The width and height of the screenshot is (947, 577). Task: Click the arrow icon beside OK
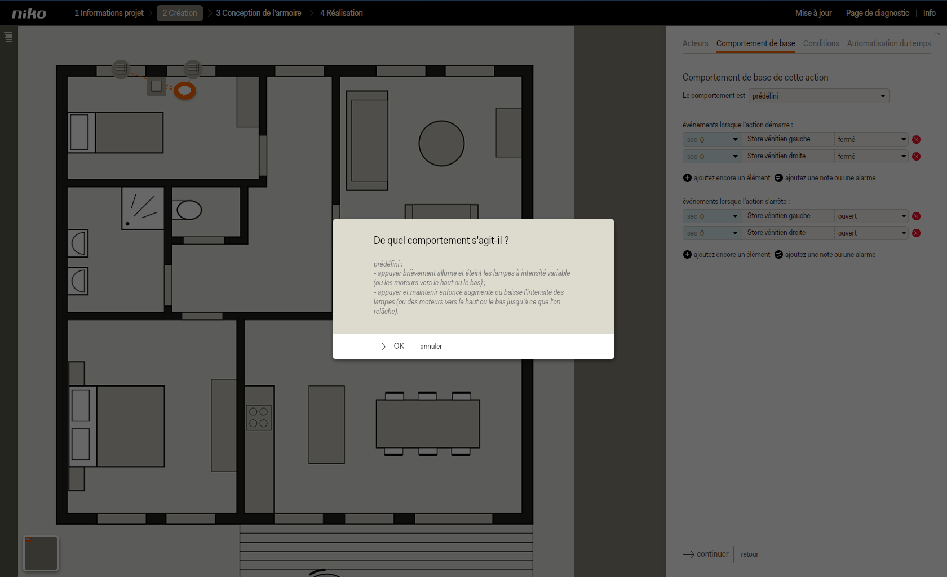click(380, 347)
